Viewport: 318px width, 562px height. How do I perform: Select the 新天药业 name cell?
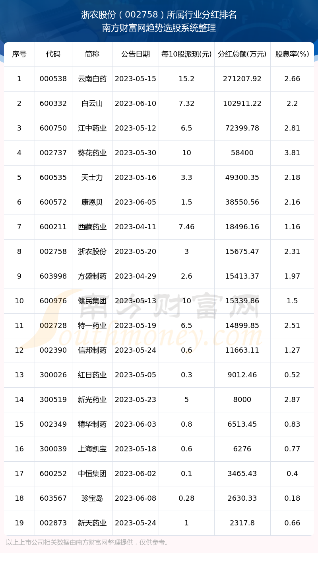coord(92,523)
